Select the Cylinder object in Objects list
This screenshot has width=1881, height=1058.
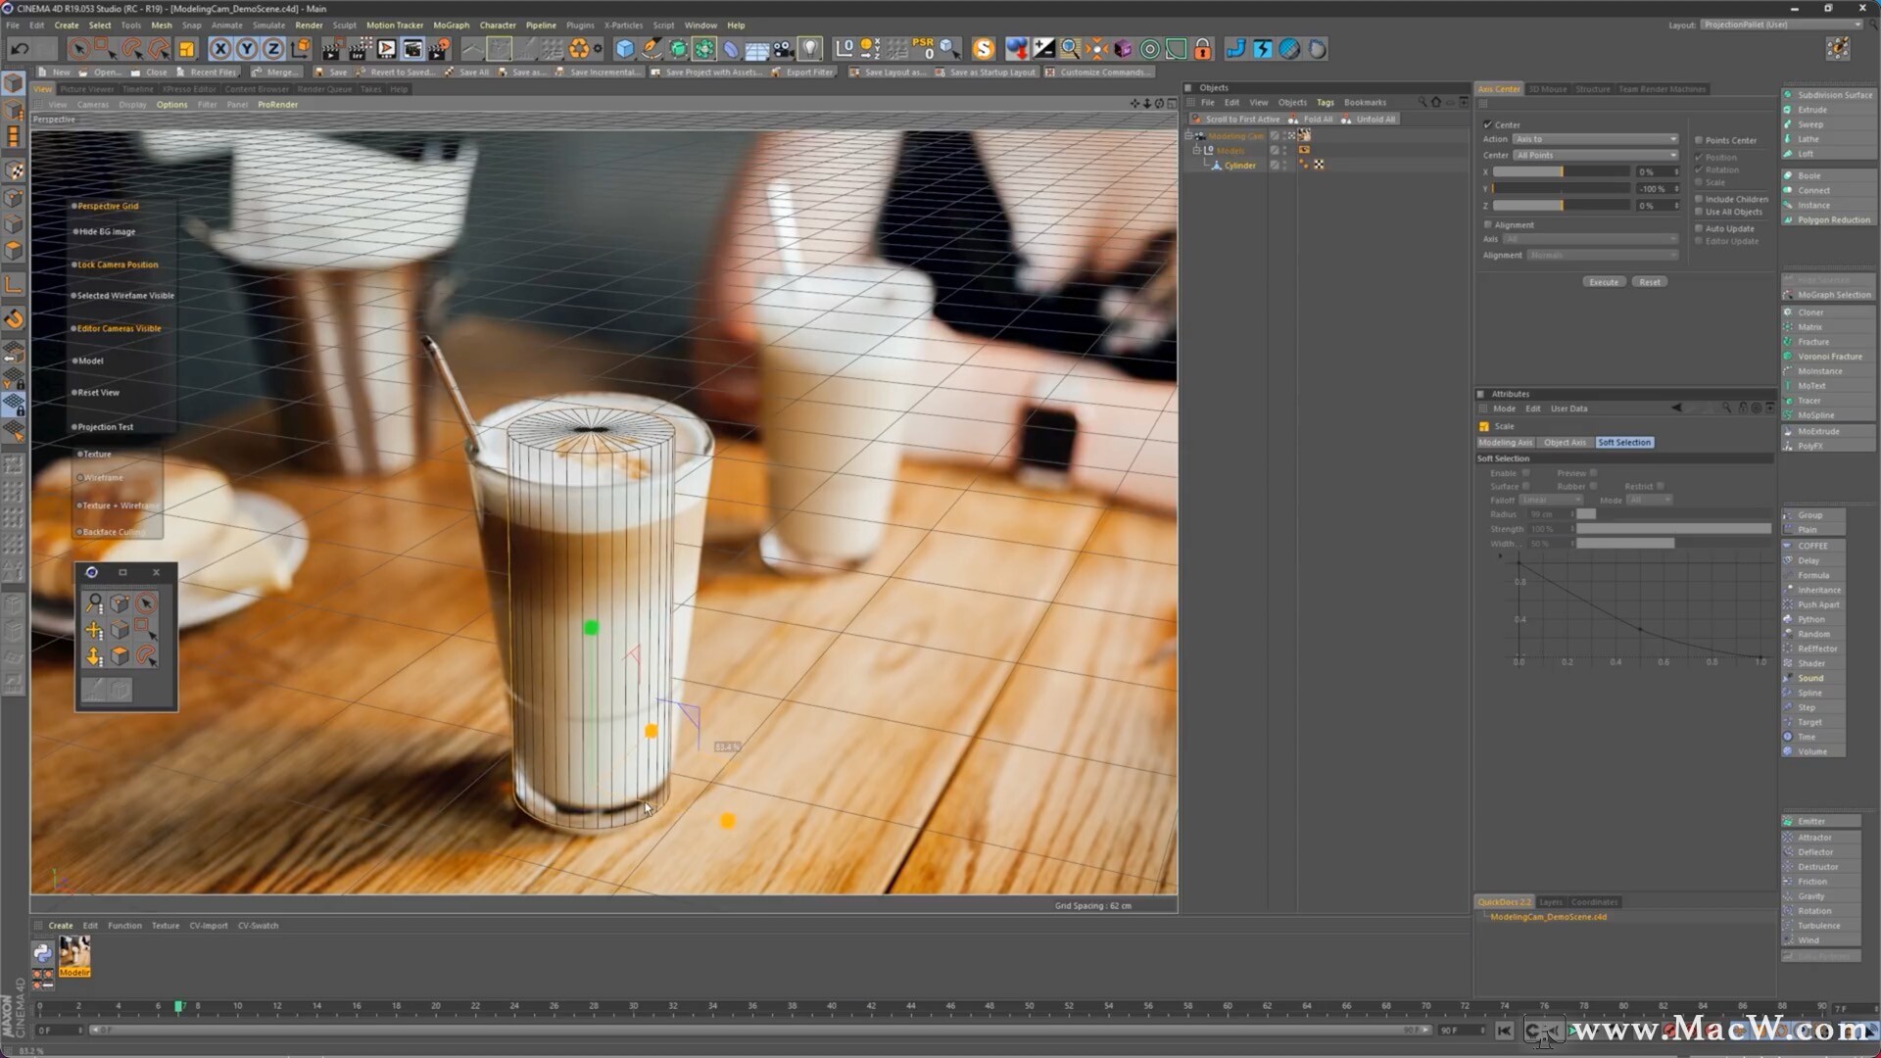[x=1239, y=166]
